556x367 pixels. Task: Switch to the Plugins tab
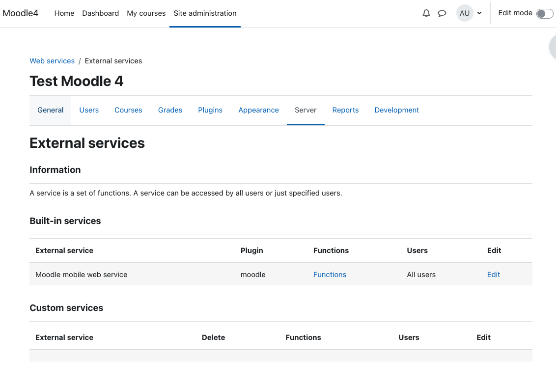click(210, 110)
